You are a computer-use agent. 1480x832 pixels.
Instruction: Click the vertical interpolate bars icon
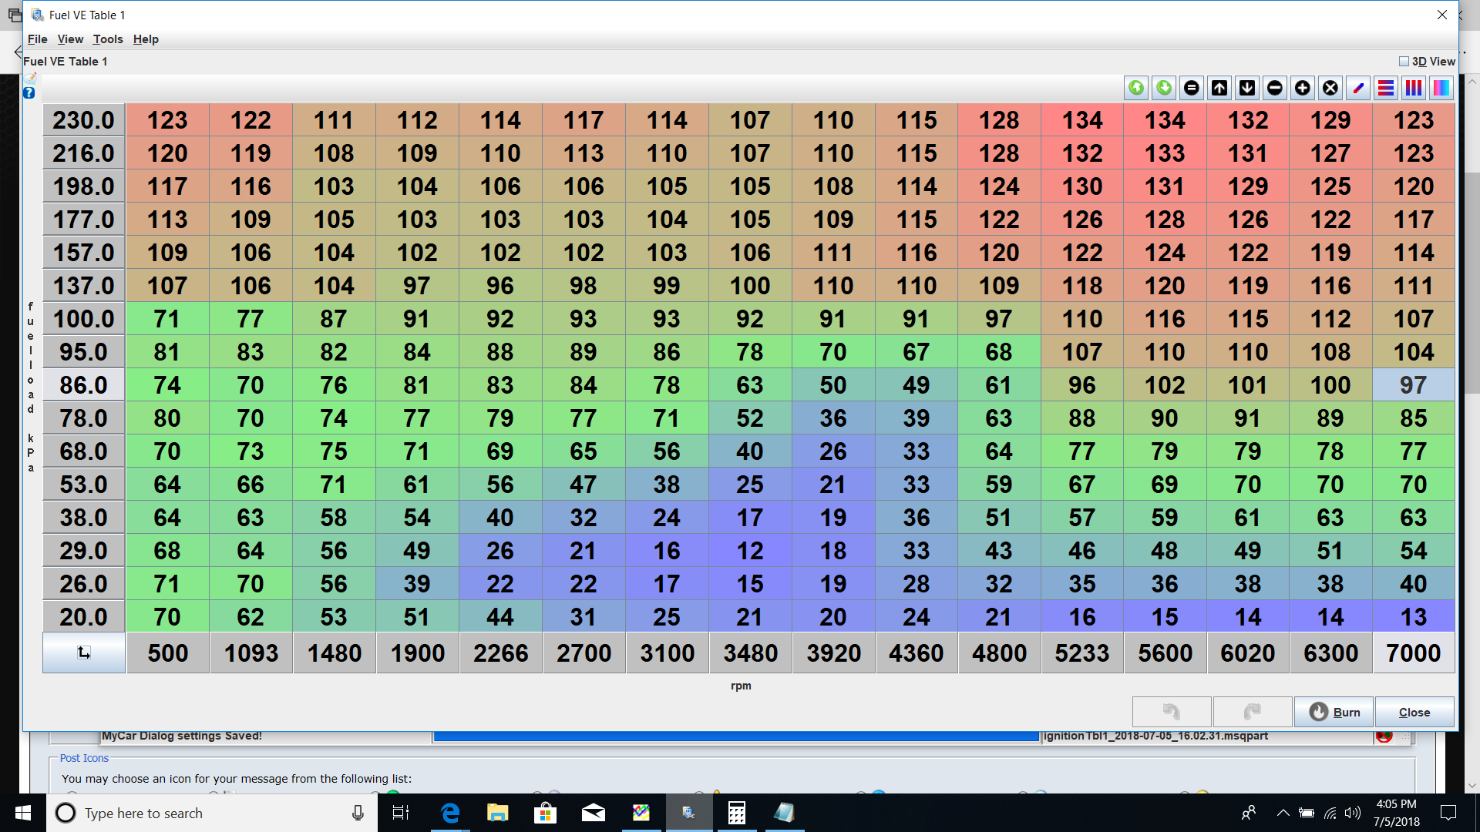click(1414, 88)
